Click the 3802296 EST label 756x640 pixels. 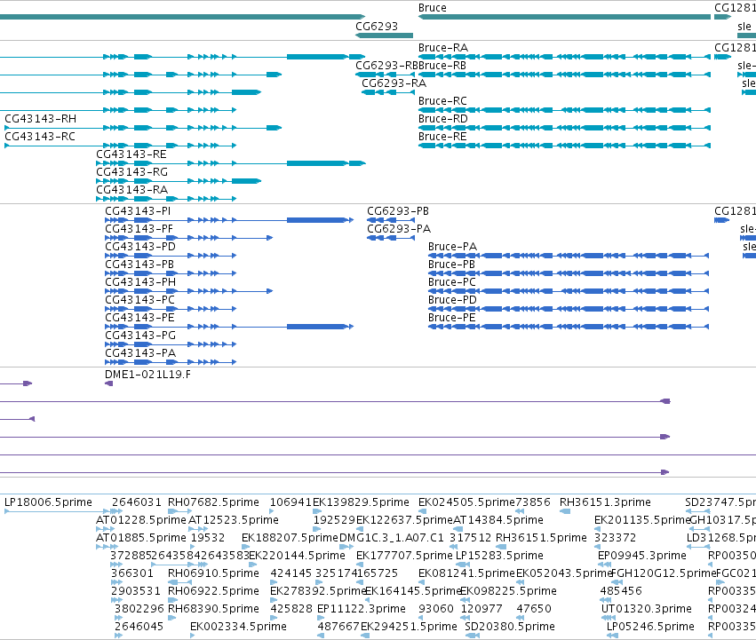(139, 609)
